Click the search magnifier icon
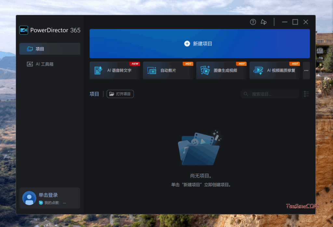Viewport: 333px width, 227px height. click(x=246, y=94)
